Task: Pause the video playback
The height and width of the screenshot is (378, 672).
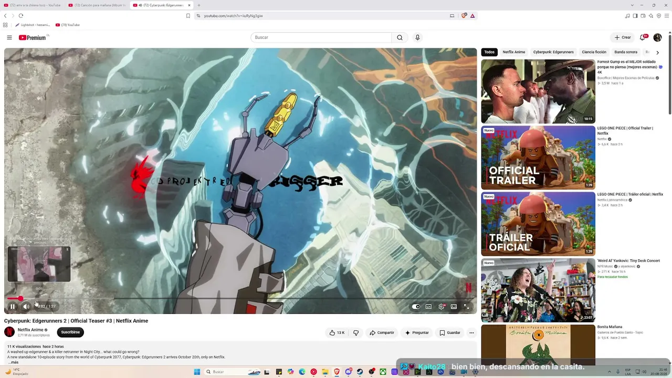Action: pyautogui.click(x=13, y=307)
